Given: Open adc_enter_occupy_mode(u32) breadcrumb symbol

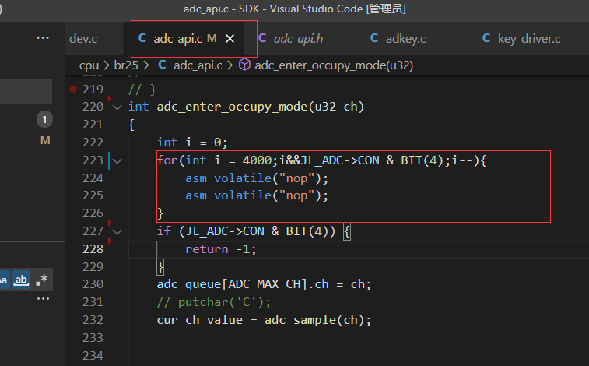Looking at the screenshot, I should point(334,65).
